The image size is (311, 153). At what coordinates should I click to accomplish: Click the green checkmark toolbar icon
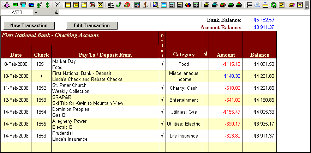tap(119, 5)
